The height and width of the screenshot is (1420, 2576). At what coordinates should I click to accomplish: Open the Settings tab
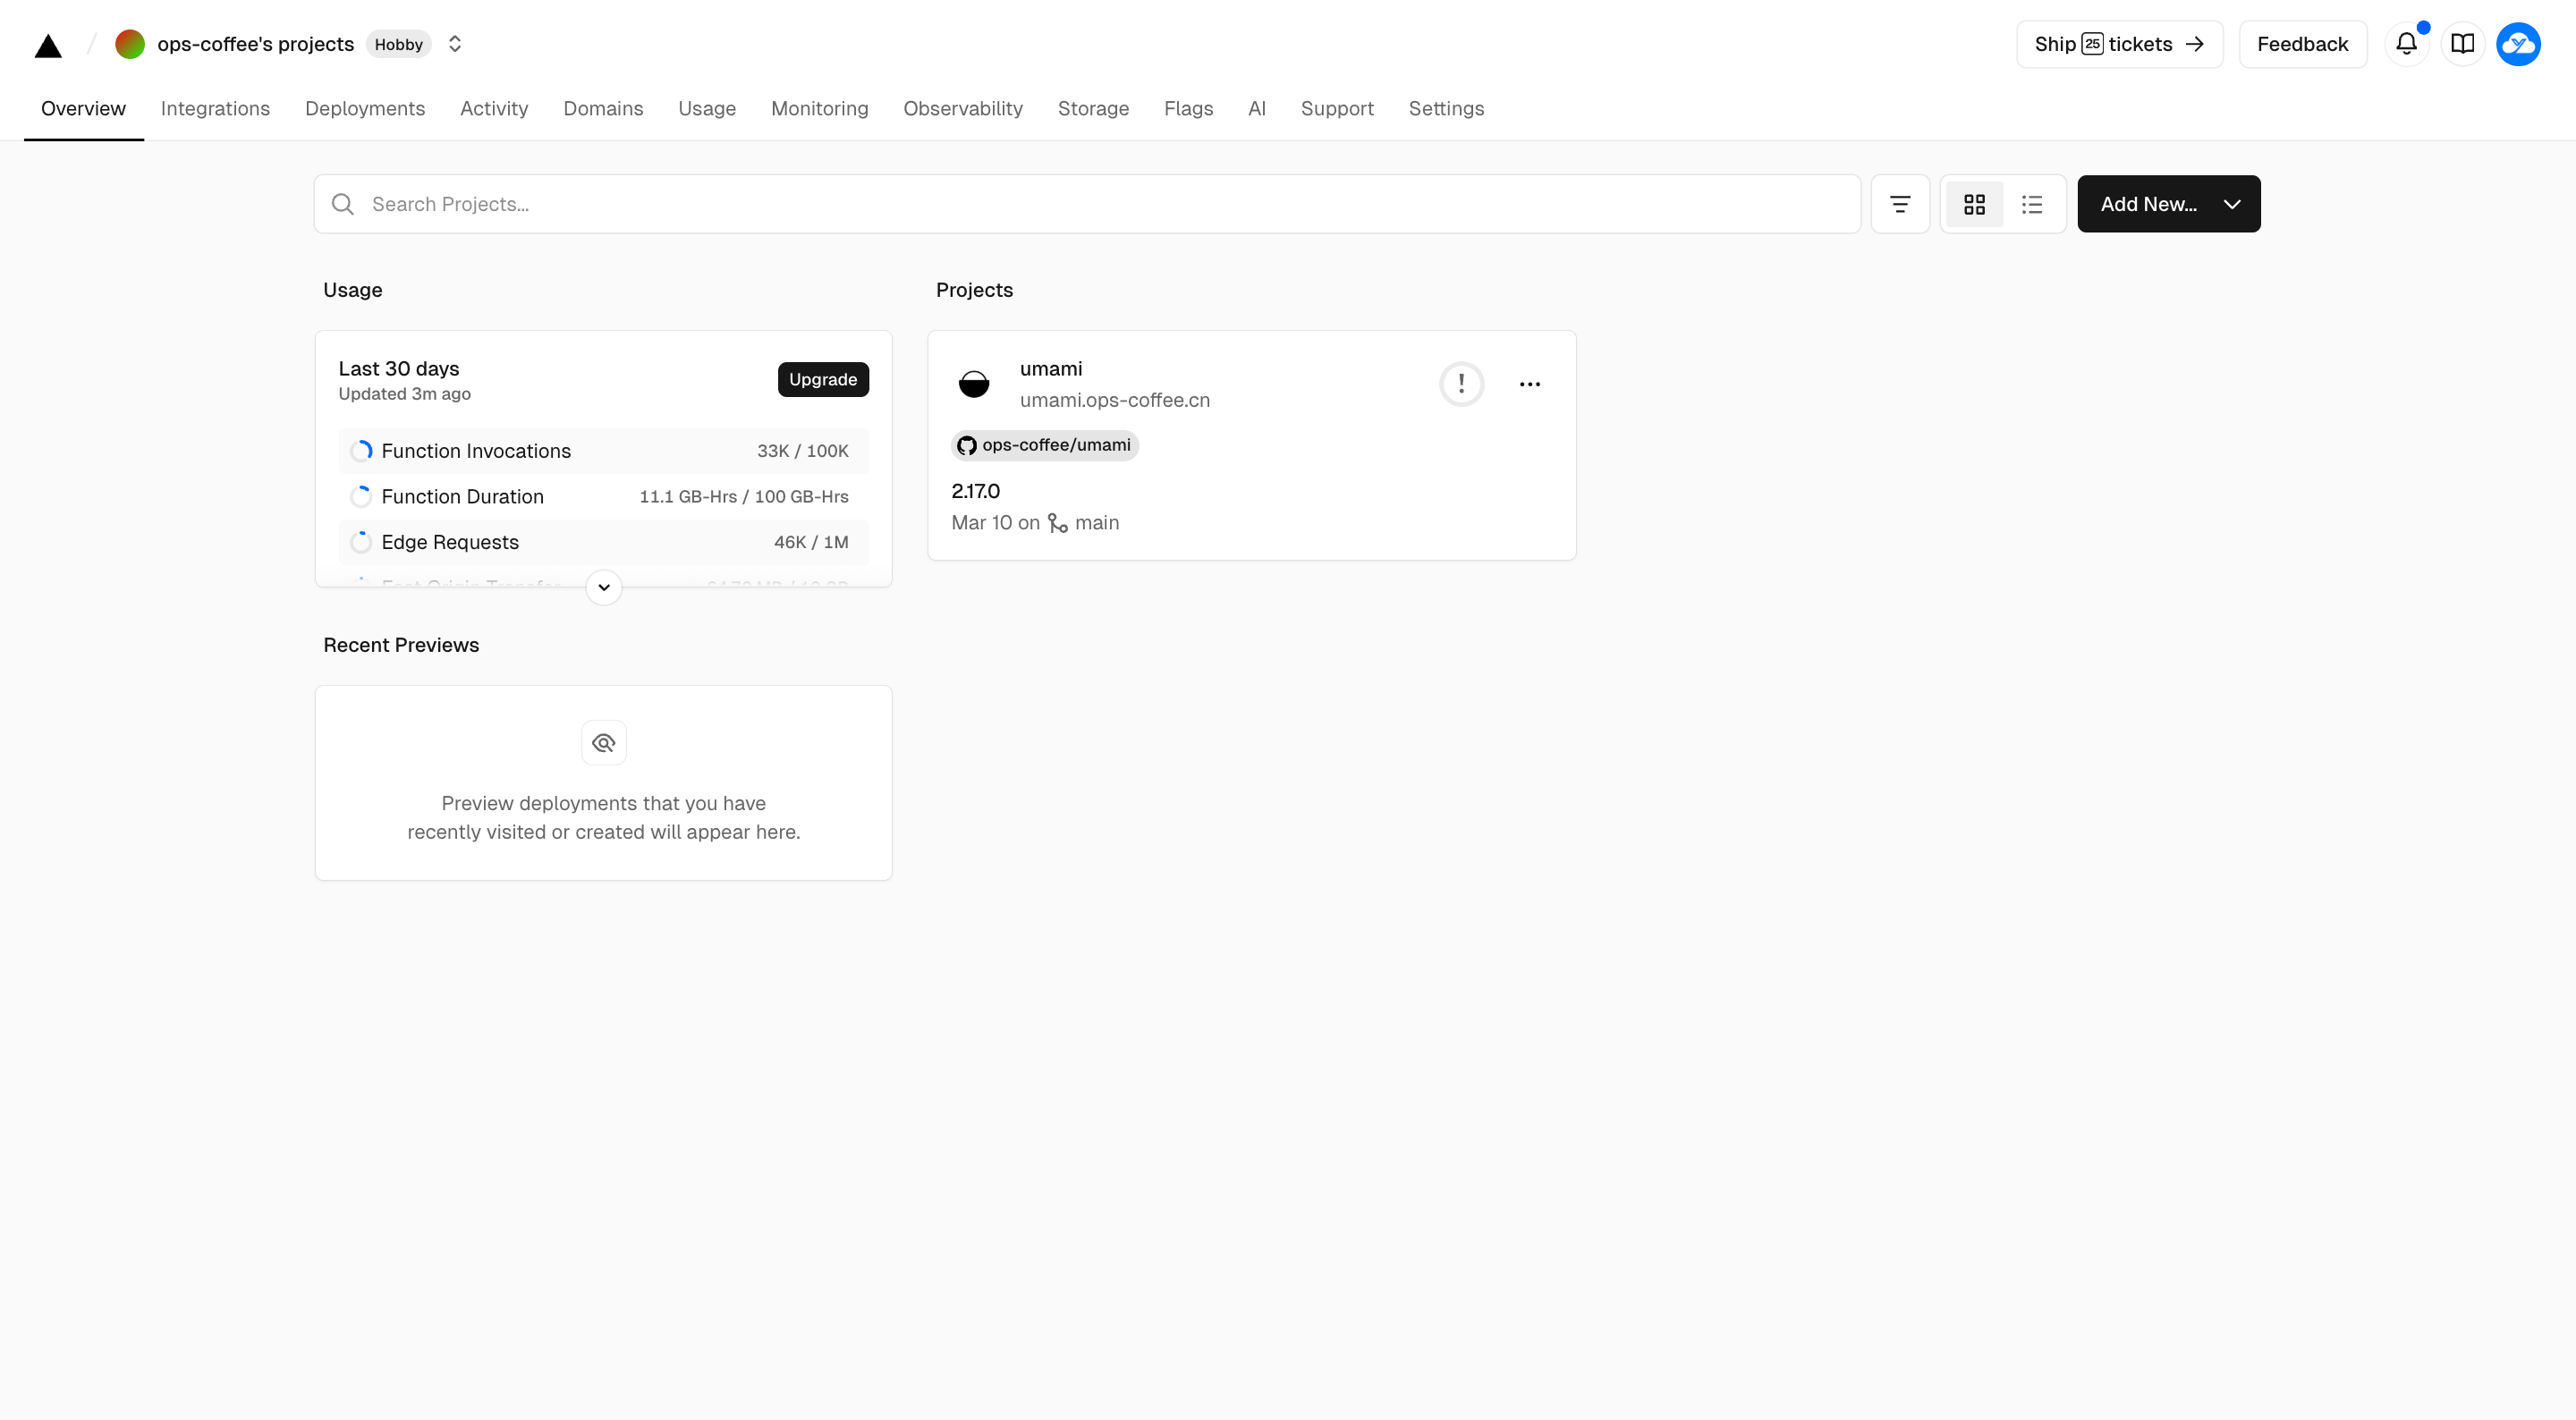[x=1446, y=108]
